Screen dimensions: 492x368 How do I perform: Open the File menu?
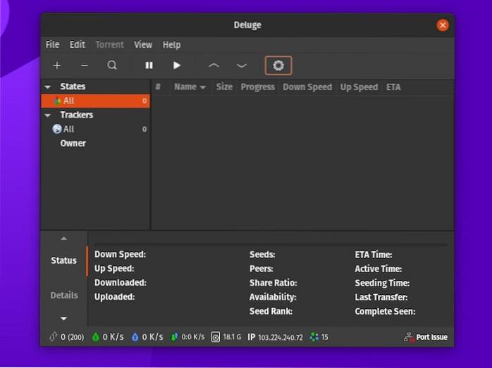tap(53, 44)
